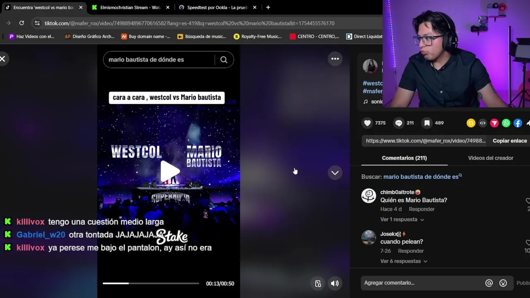Open the three-dots more options menu
Screen dimensions: 530x298
tap(335, 59)
